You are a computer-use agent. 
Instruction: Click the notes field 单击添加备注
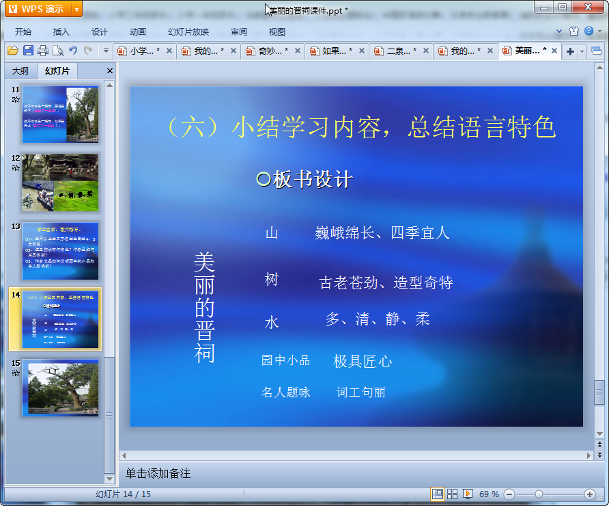158,473
